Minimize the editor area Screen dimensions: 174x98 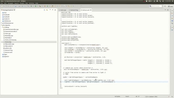pyautogui.click(x=165, y=10)
